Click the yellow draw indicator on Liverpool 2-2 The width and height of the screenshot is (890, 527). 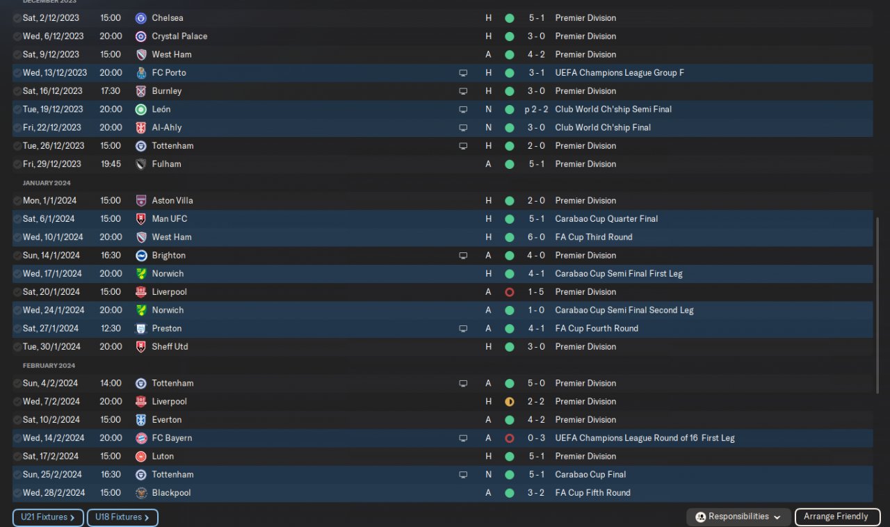(x=510, y=402)
